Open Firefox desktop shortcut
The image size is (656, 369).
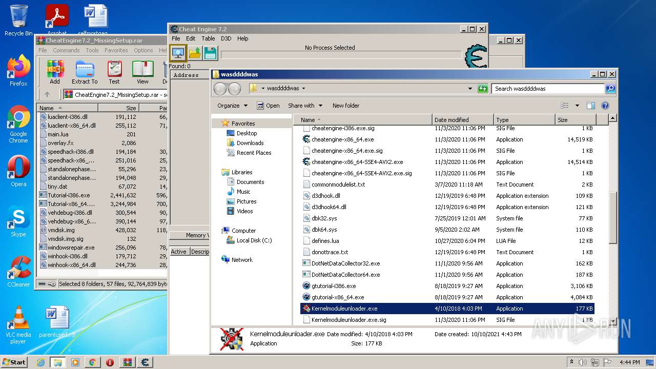pyautogui.click(x=18, y=70)
